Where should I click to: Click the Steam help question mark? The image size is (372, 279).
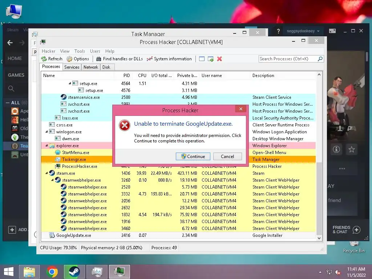[x=278, y=31]
